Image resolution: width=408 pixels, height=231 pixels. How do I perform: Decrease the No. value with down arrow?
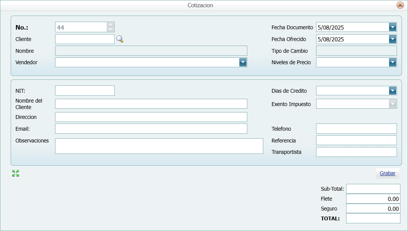111,29
